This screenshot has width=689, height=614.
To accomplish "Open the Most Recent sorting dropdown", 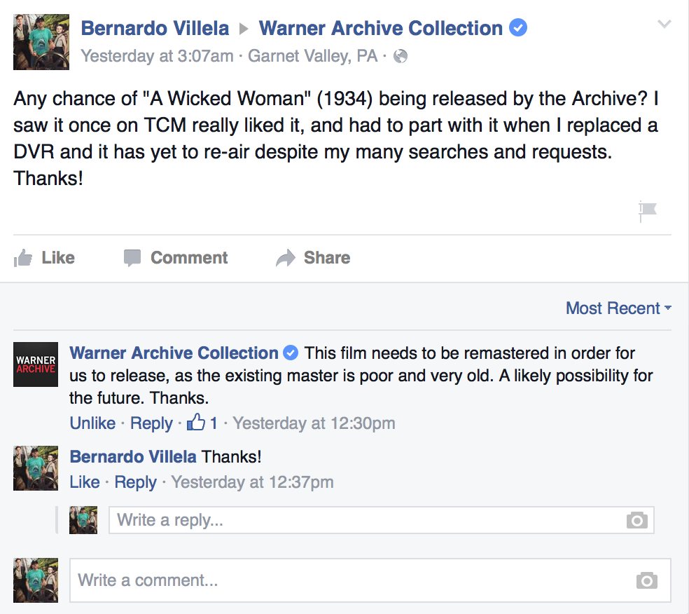I will (617, 308).
